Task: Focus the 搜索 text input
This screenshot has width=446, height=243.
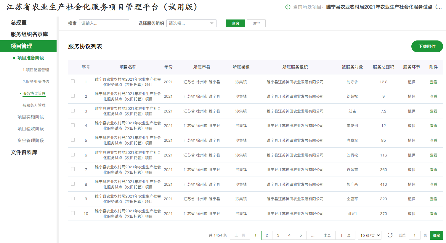Action: (104, 23)
